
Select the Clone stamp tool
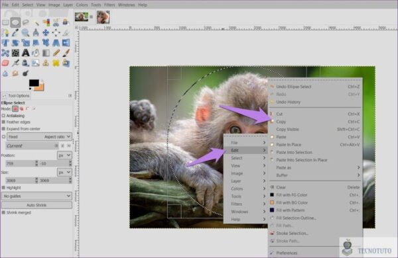coord(46,63)
